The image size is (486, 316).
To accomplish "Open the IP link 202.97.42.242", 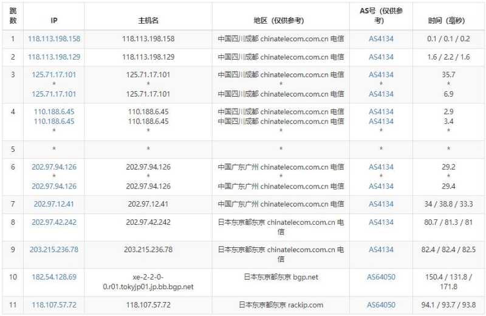I will point(54,222).
